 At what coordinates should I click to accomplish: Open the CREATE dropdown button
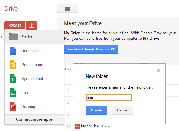15,26
